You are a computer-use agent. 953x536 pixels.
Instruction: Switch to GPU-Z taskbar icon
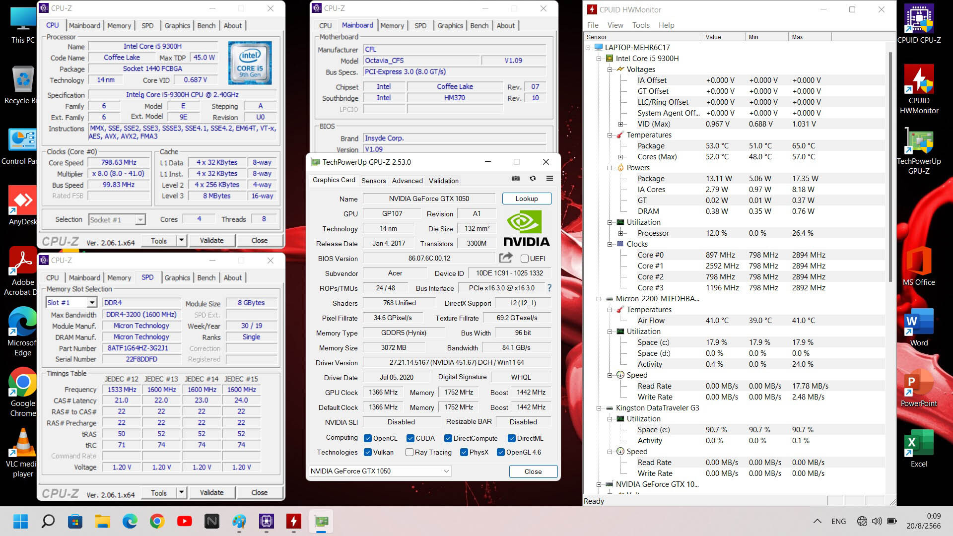[321, 521]
